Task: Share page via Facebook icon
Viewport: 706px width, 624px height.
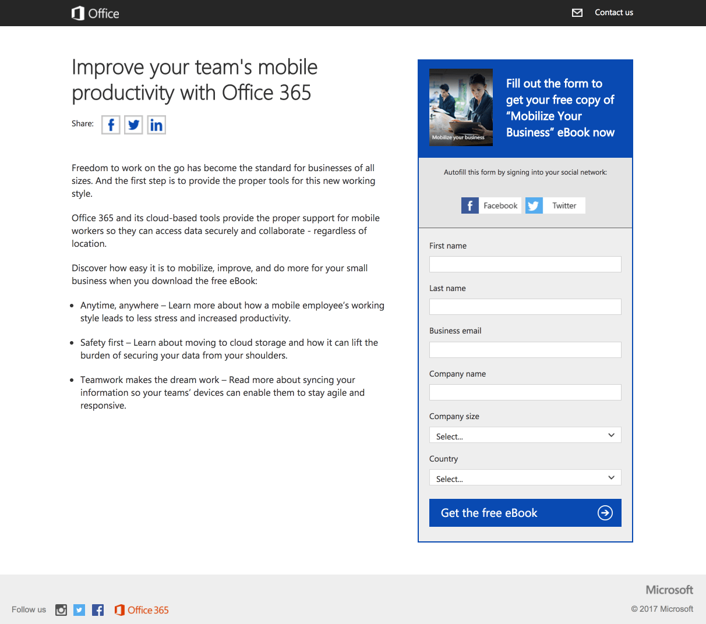Action: 111,125
